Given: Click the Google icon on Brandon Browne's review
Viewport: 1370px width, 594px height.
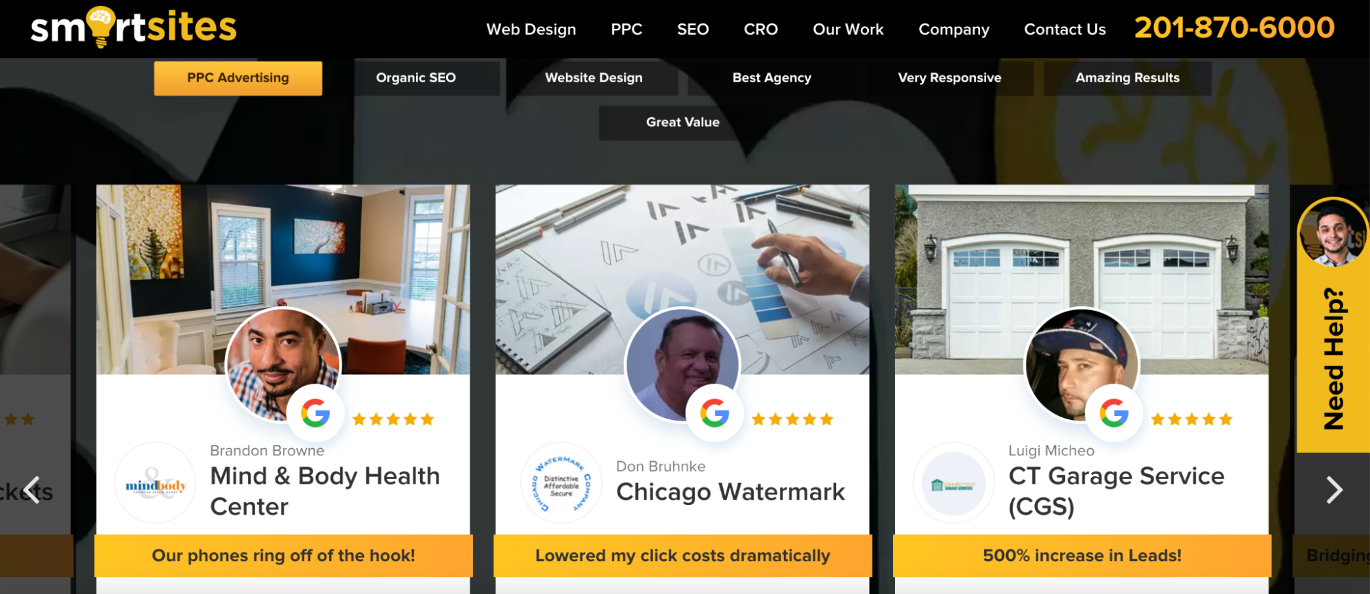Looking at the screenshot, I should point(315,413).
